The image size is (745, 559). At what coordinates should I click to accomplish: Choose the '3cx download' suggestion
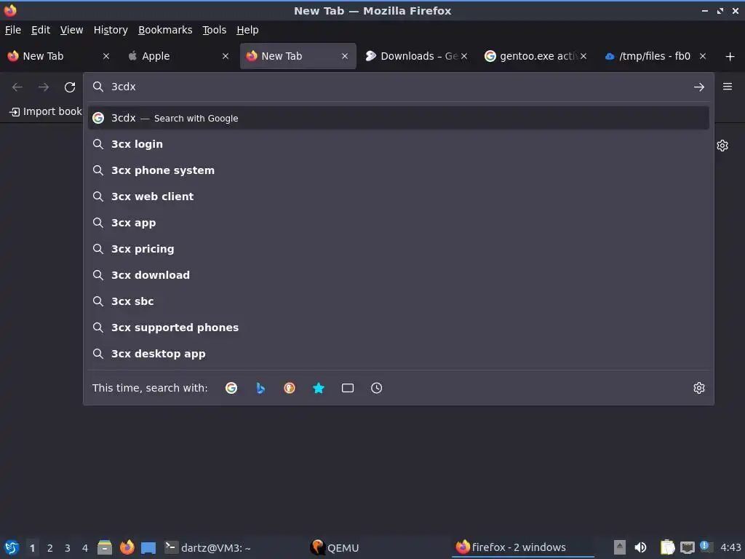click(398, 274)
